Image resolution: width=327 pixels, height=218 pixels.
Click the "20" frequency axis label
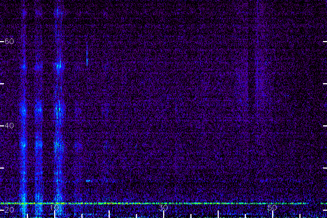(9, 210)
